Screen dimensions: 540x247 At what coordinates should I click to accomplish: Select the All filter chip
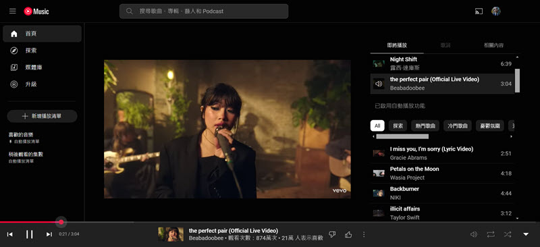coord(377,126)
